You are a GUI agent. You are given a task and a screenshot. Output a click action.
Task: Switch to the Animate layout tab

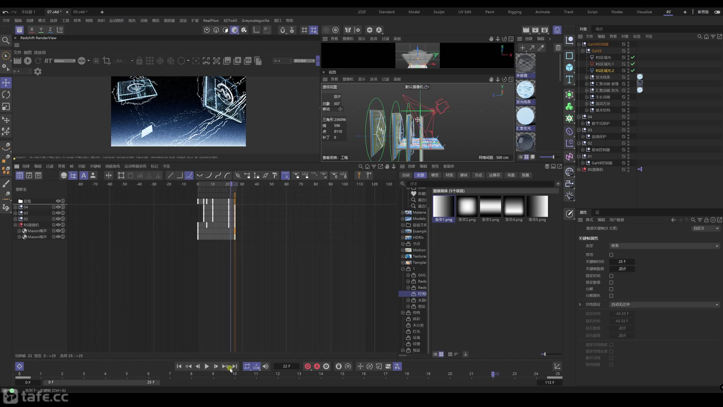(x=543, y=12)
